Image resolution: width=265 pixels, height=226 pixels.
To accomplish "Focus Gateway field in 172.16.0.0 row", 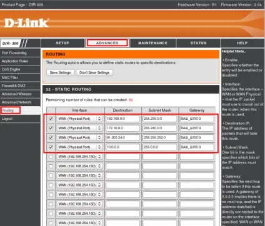I will point(197,128).
